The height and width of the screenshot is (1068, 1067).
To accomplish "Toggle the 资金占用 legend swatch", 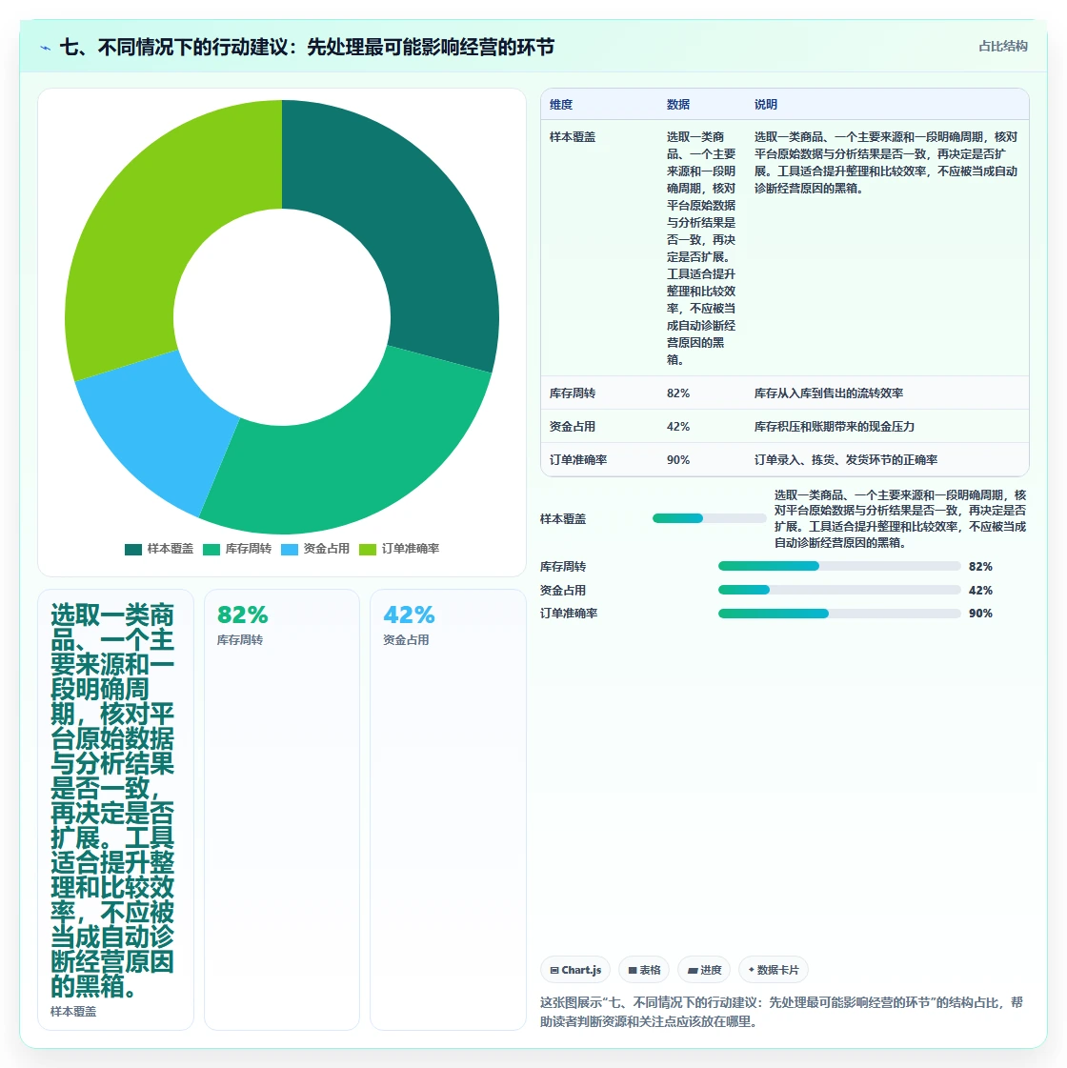I will coord(290,549).
